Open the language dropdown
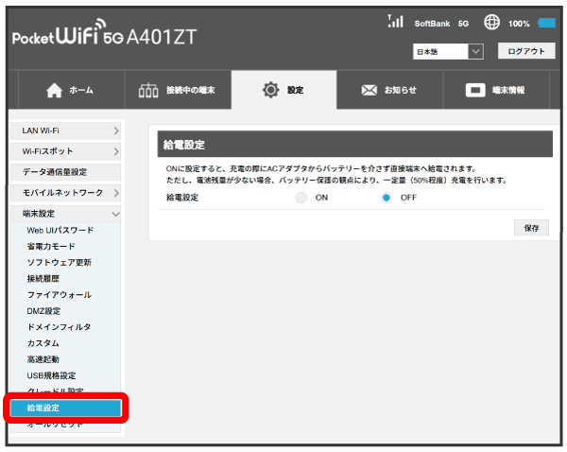567x452 pixels. (x=449, y=51)
